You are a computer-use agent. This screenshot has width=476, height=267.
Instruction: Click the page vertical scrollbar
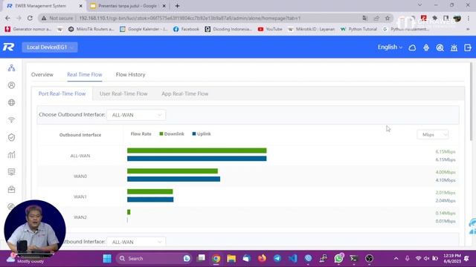click(471, 102)
